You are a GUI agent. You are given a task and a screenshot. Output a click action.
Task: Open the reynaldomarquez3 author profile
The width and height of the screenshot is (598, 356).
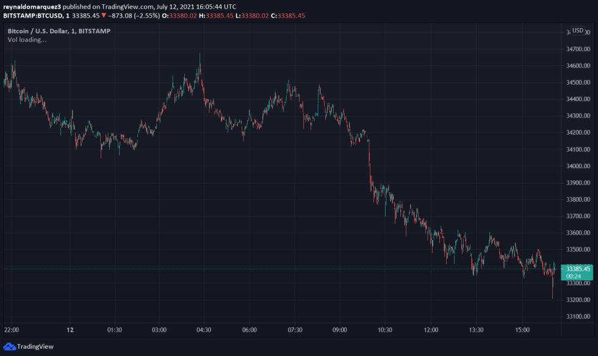[x=30, y=6]
